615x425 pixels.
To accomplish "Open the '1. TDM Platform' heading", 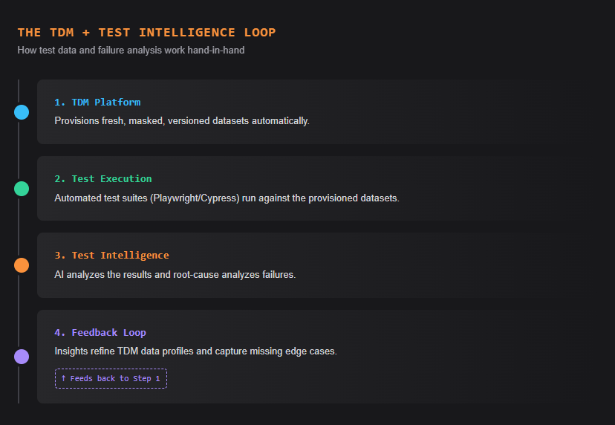I will tap(97, 102).
